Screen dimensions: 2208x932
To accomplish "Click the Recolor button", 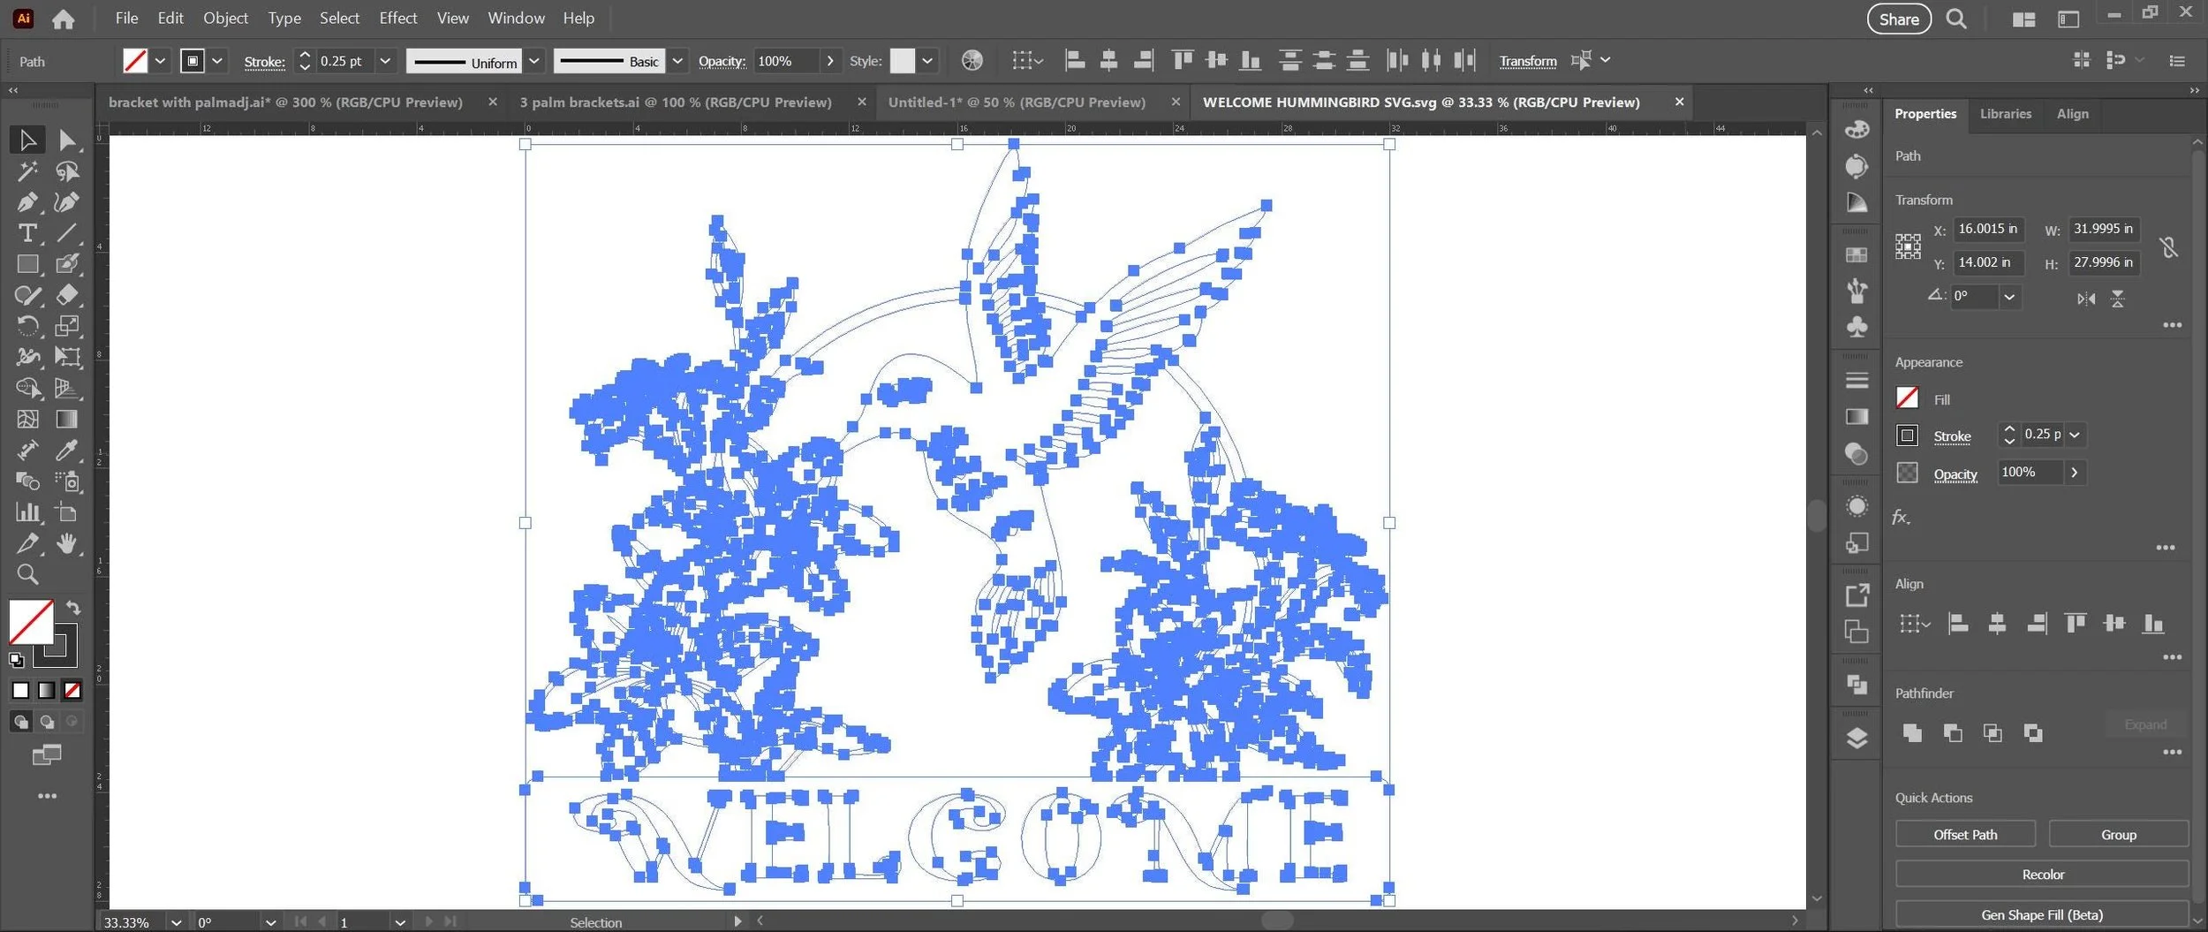I will click(2042, 875).
